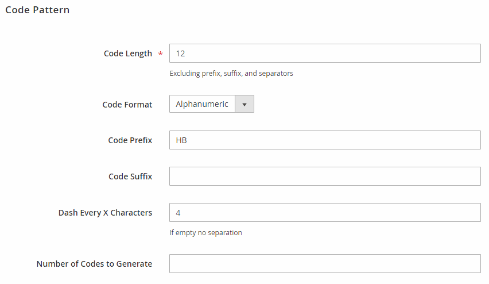Viewport: 489px width, 284px height.
Task: Click the Number of Codes to Generate label
Action: tap(94, 264)
